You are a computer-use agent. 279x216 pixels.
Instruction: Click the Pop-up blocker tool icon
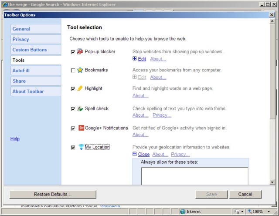click(x=80, y=51)
